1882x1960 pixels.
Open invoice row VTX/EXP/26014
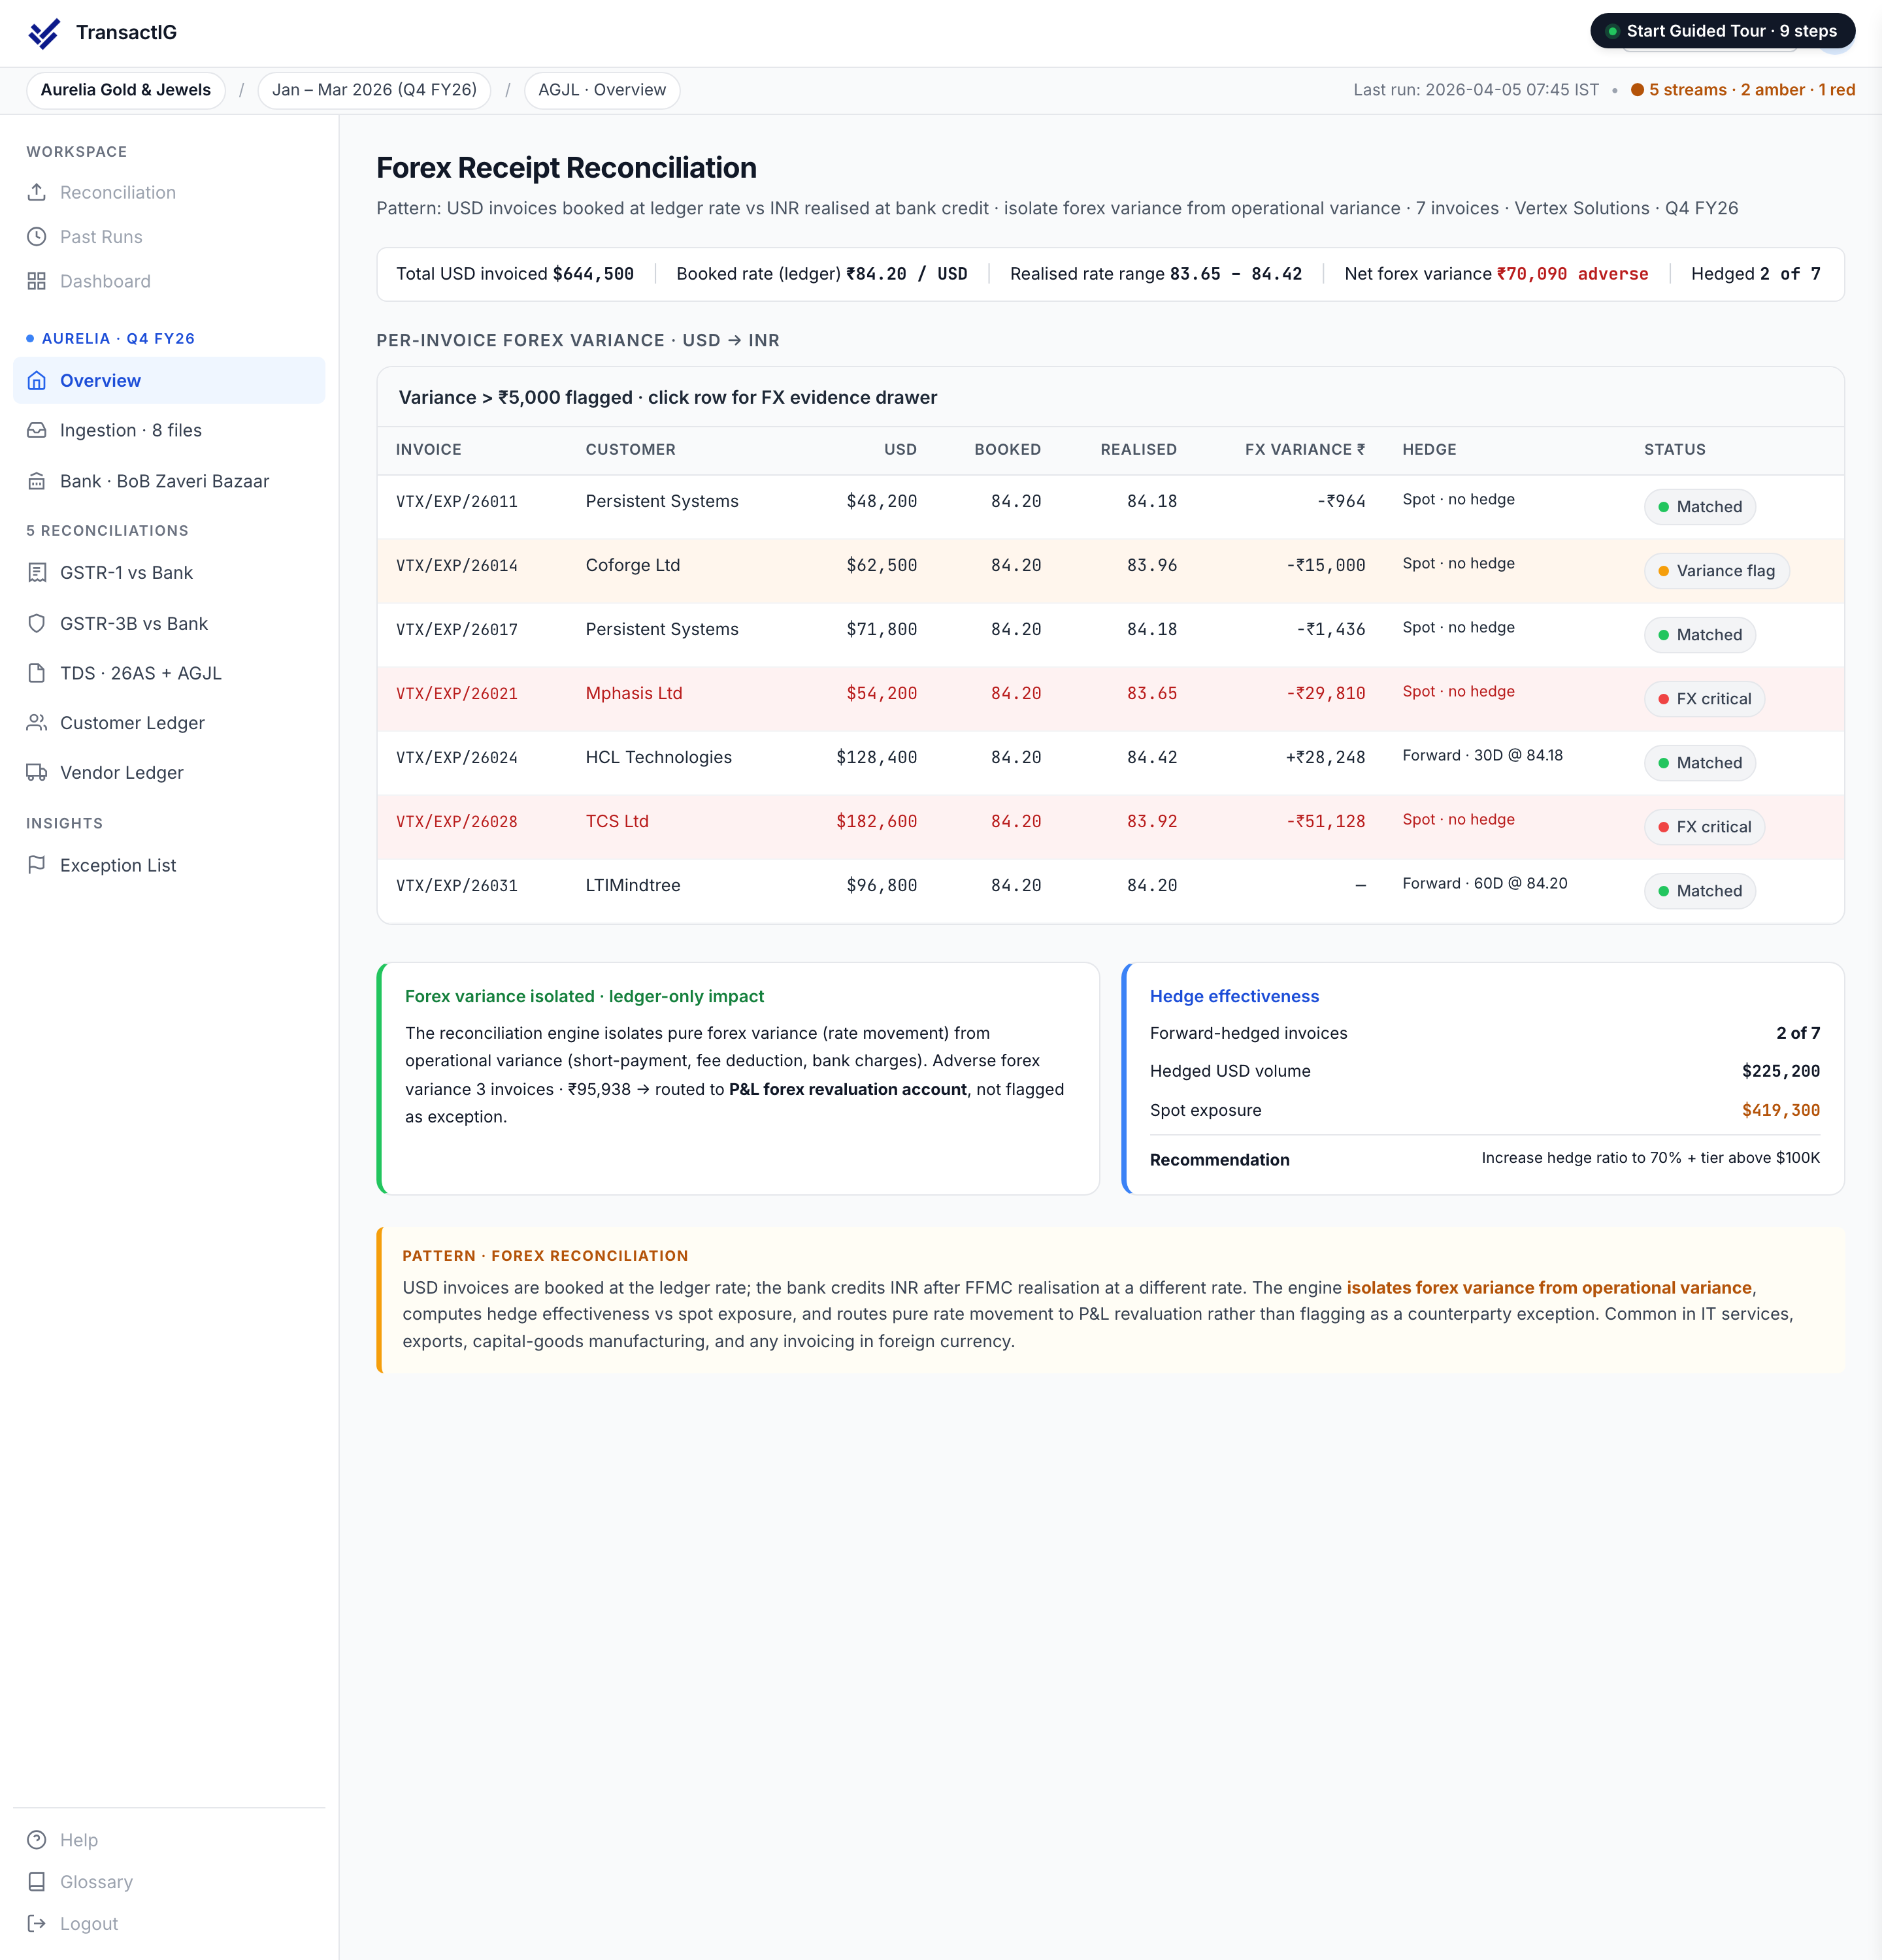click(x=1110, y=571)
